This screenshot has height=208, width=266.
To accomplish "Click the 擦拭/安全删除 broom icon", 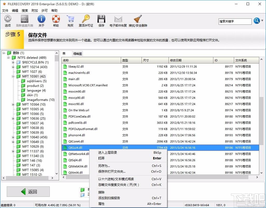I will click(138, 19).
